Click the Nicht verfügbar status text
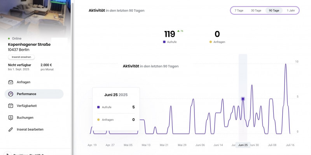This screenshot has height=155, width=311. tap(19, 65)
